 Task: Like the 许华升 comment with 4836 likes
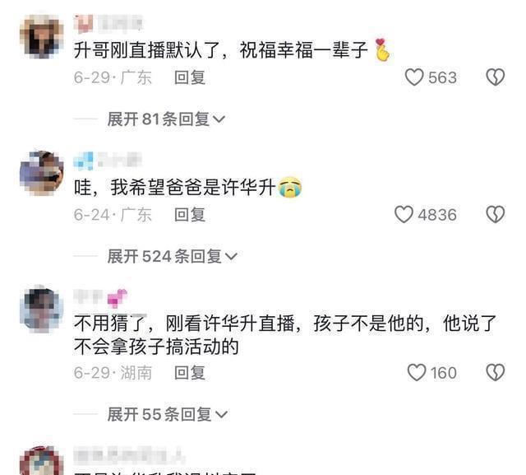pos(404,215)
